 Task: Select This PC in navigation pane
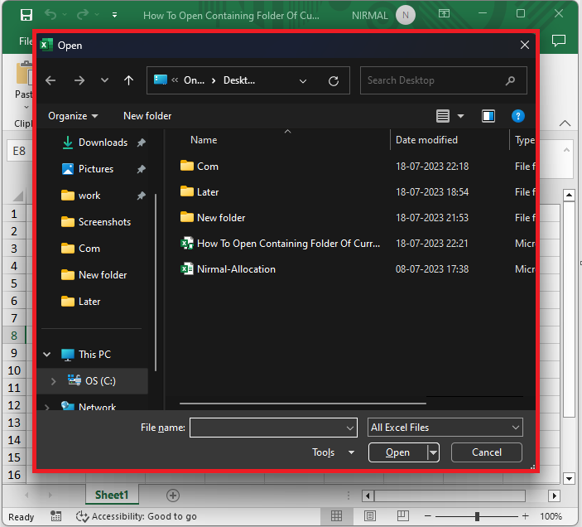94,355
